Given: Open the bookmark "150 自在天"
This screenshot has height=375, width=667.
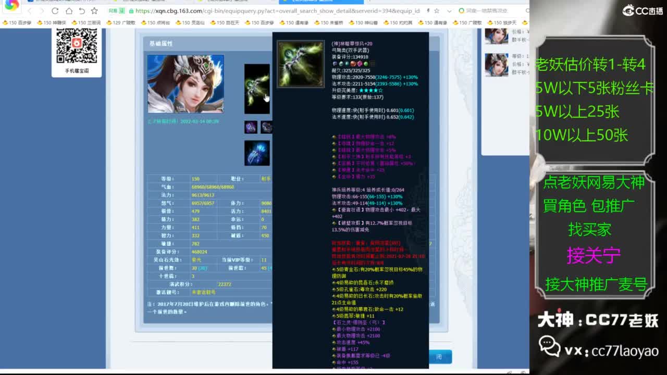Looking at the screenshot, I should click(x=224, y=22).
